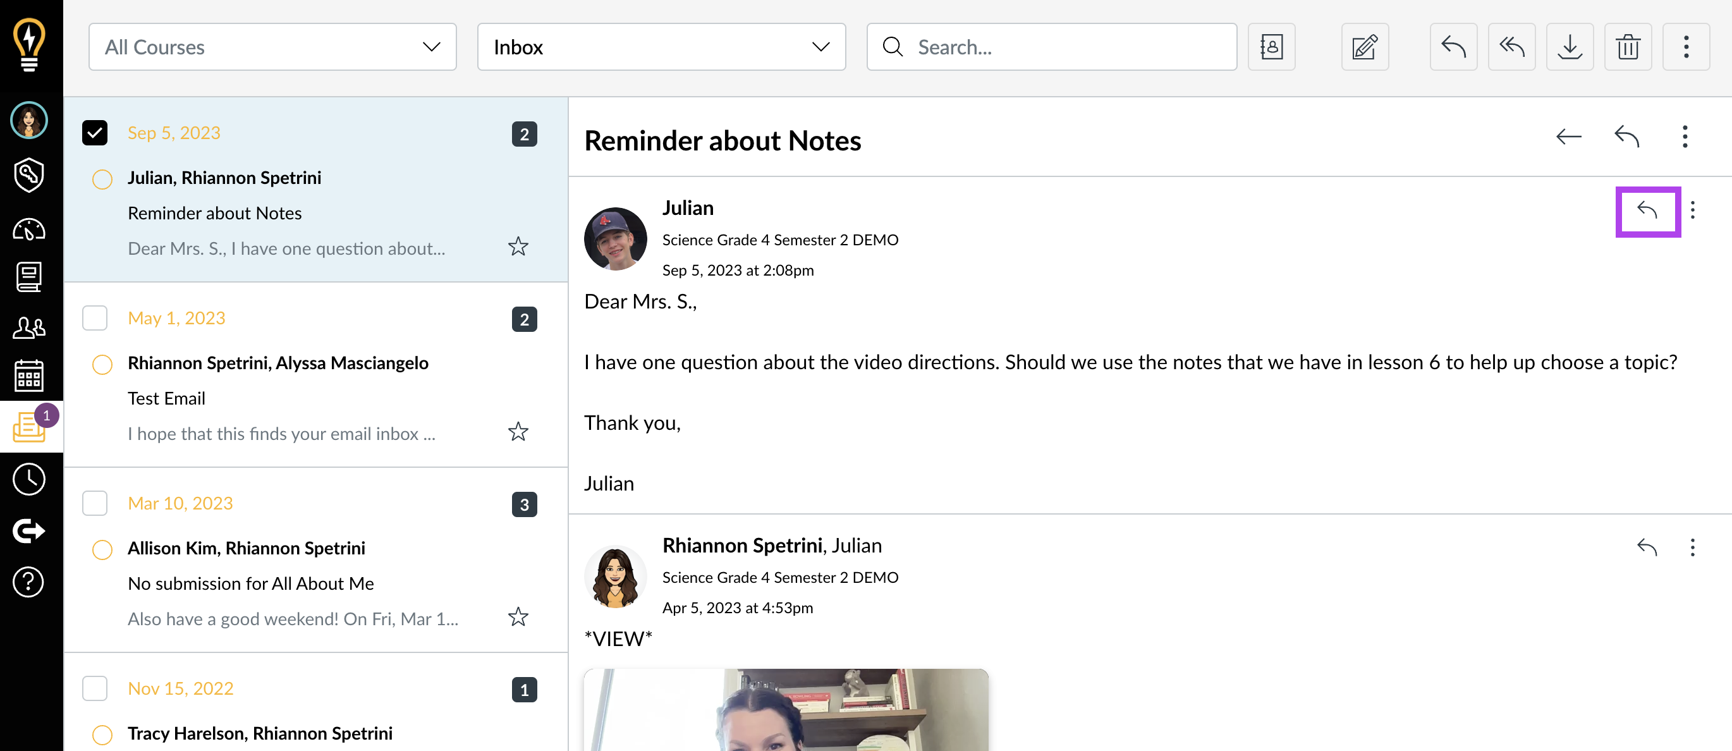Click the Reply All toolbar icon

pyautogui.click(x=1511, y=47)
